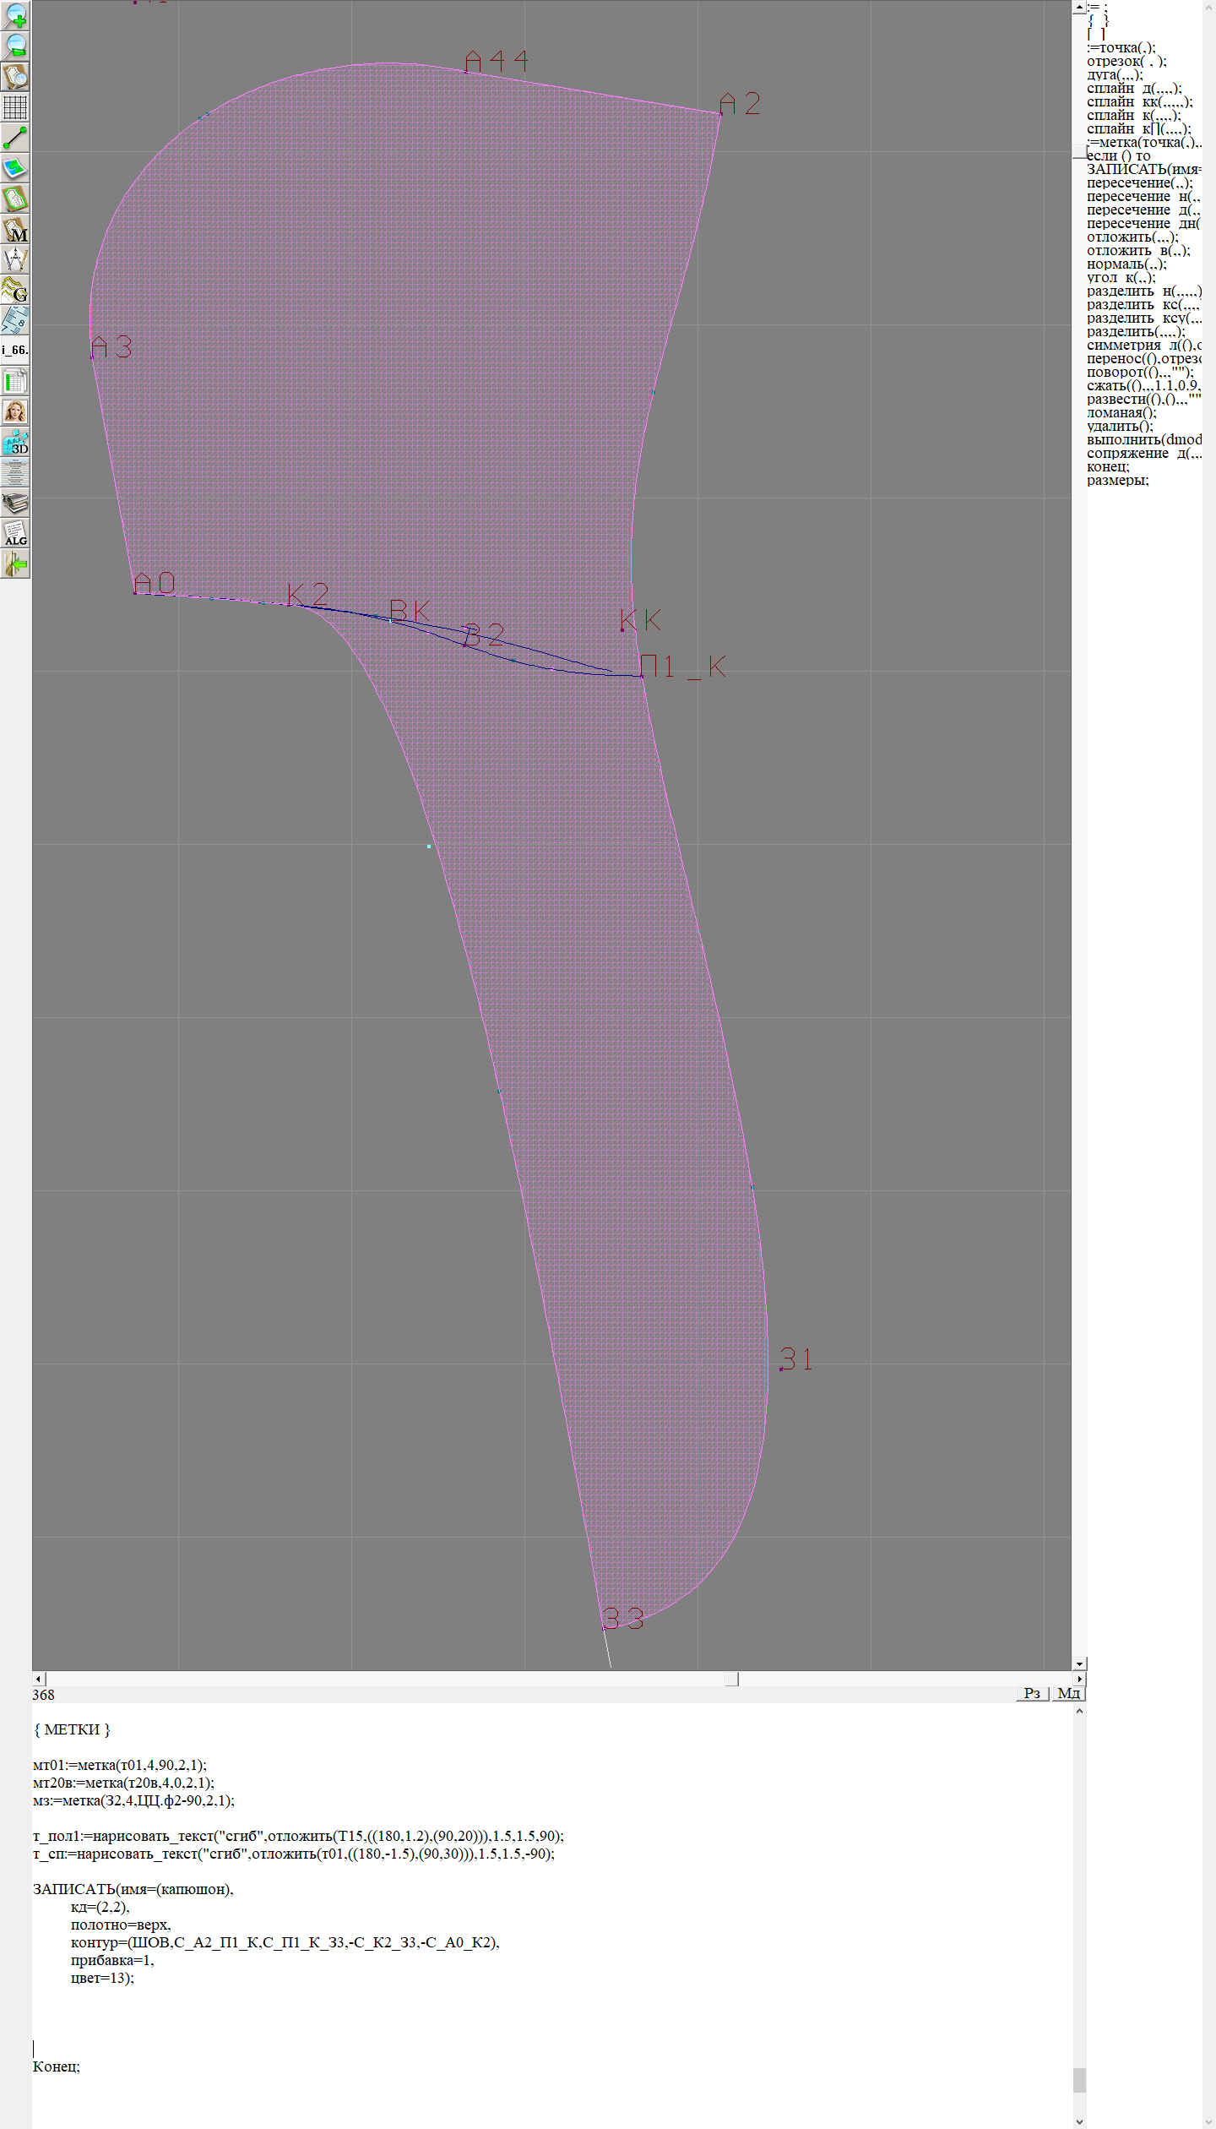Click the green-arrow exit door icon
Screen dimensions: 1216x2129
pyautogui.click(x=15, y=564)
